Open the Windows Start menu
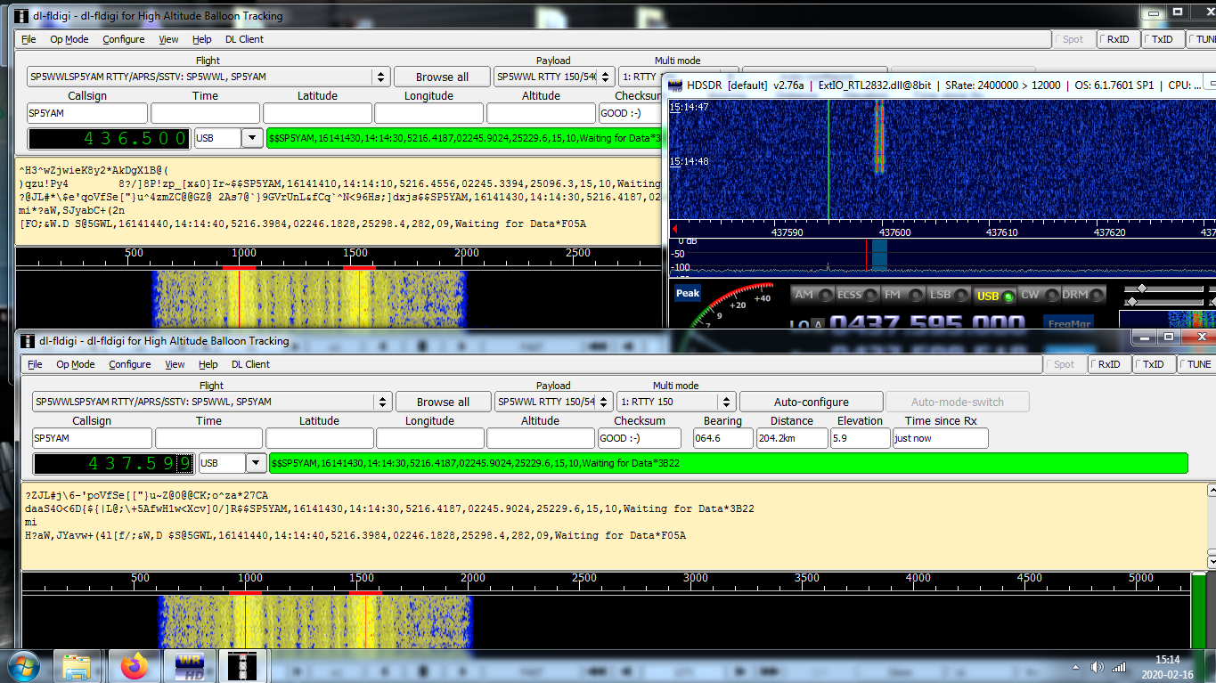Viewport: 1216px width, 683px height. 23,666
